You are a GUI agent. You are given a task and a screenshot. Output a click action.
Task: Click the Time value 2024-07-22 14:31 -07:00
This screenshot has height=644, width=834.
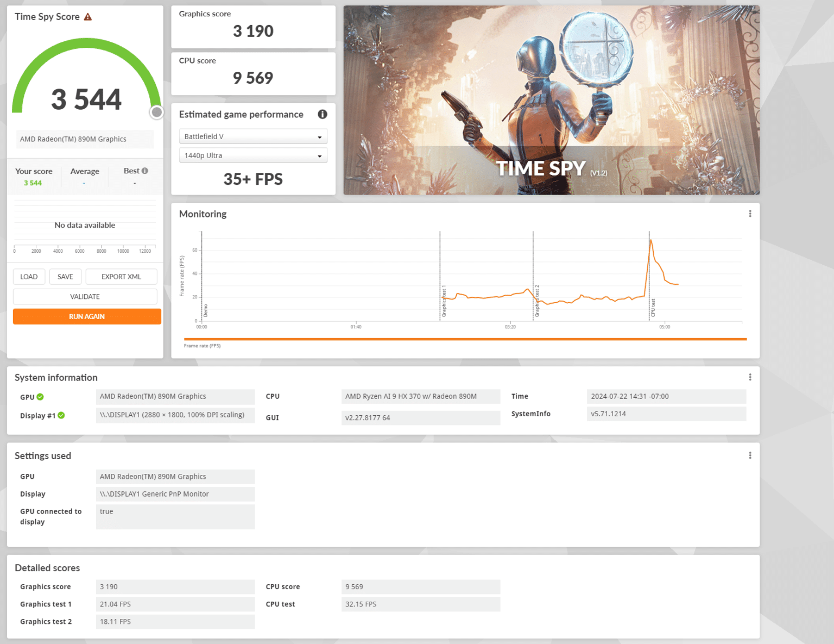(x=667, y=396)
